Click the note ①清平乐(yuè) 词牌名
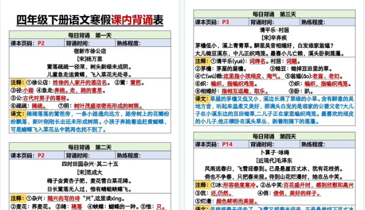Viewport: 365px width, 210px height. coord(238,61)
